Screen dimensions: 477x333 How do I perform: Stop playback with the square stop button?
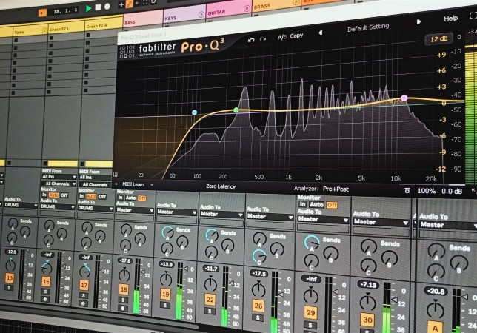tap(98, 7)
